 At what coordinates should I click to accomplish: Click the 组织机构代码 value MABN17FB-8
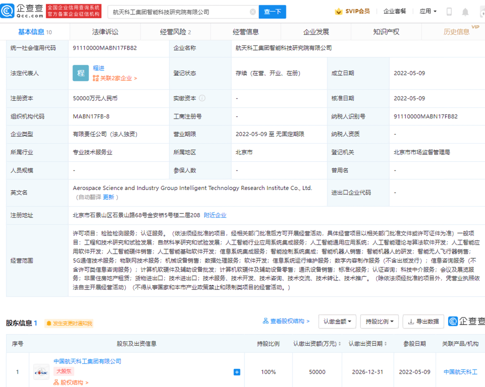[91, 116]
